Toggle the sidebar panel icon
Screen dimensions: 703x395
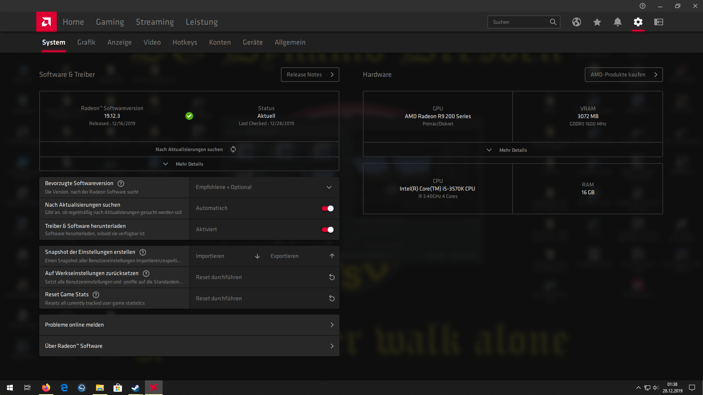(659, 22)
